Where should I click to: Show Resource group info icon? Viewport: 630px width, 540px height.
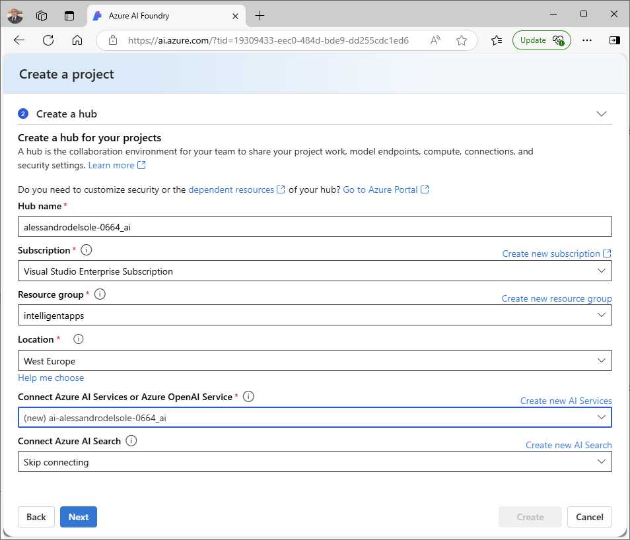100,294
